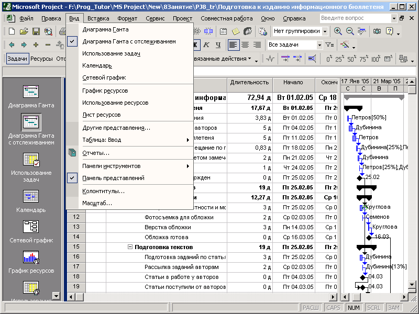The image size is (419, 314).
Task: Open the Все задачи filter dropdown
Action: pyautogui.click(x=319, y=45)
